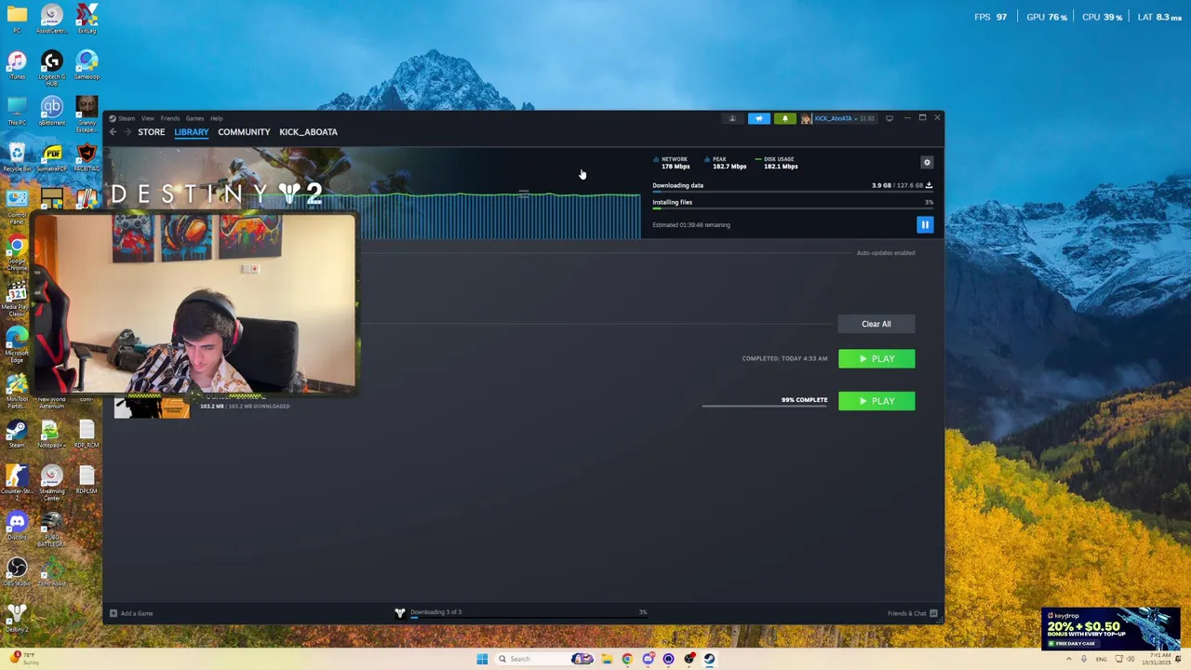The height and width of the screenshot is (670, 1191).
Task: Click the Installing files progress bar
Action: (x=793, y=208)
